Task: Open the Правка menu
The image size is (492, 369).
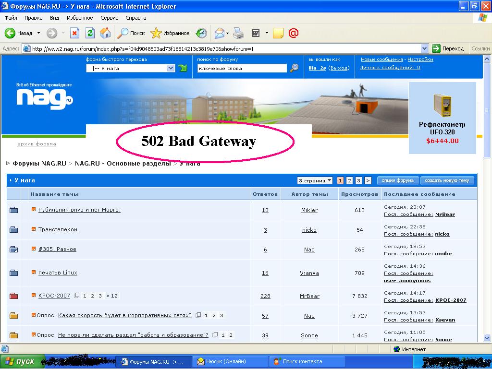Action: (x=33, y=18)
